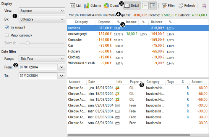The width and height of the screenshot is (209, 137).
Task: Click the From date field 01/01/2004
Action: pos(38,67)
